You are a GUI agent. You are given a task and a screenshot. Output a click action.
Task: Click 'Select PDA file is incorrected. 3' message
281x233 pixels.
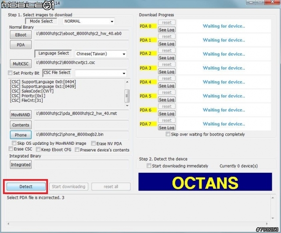point(36,197)
